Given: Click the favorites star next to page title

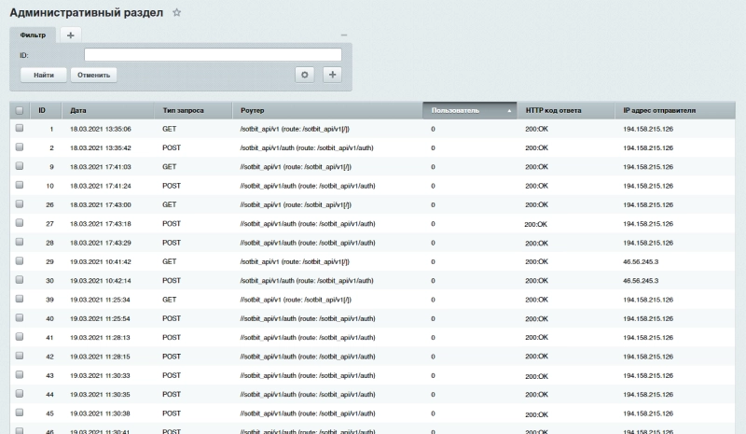Looking at the screenshot, I should [x=177, y=12].
